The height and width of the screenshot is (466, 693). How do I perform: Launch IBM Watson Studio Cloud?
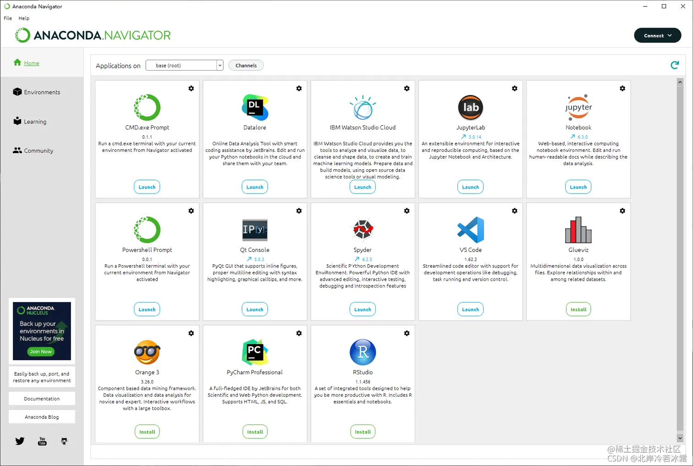[363, 187]
